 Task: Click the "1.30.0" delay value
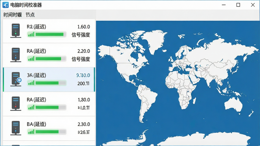84,100
